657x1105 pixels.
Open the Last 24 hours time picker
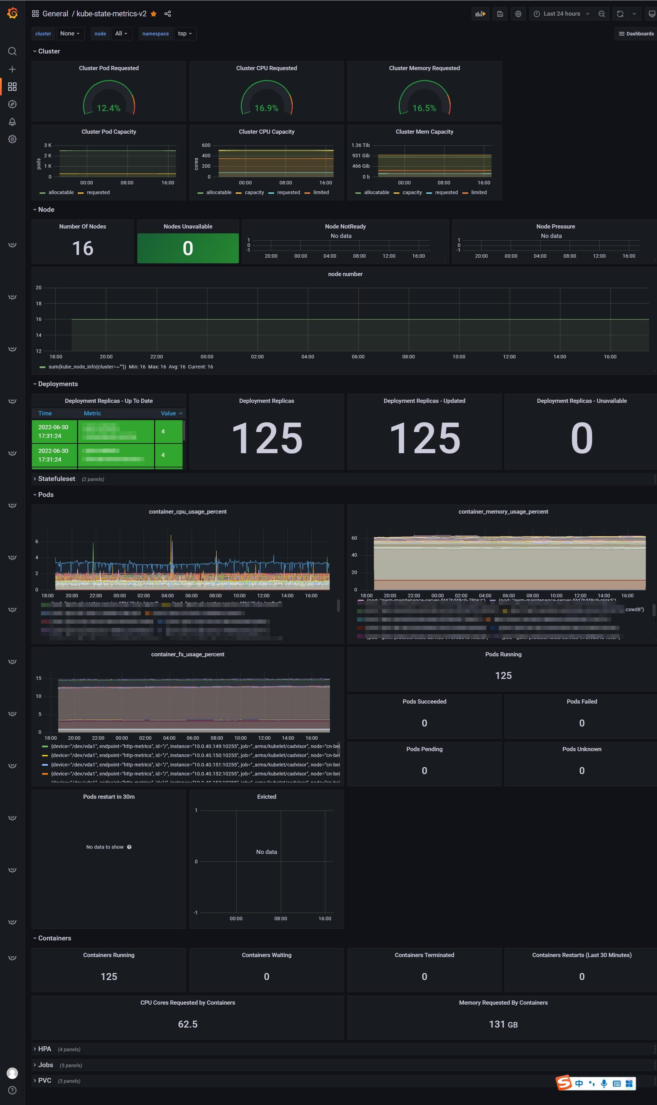pos(561,14)
